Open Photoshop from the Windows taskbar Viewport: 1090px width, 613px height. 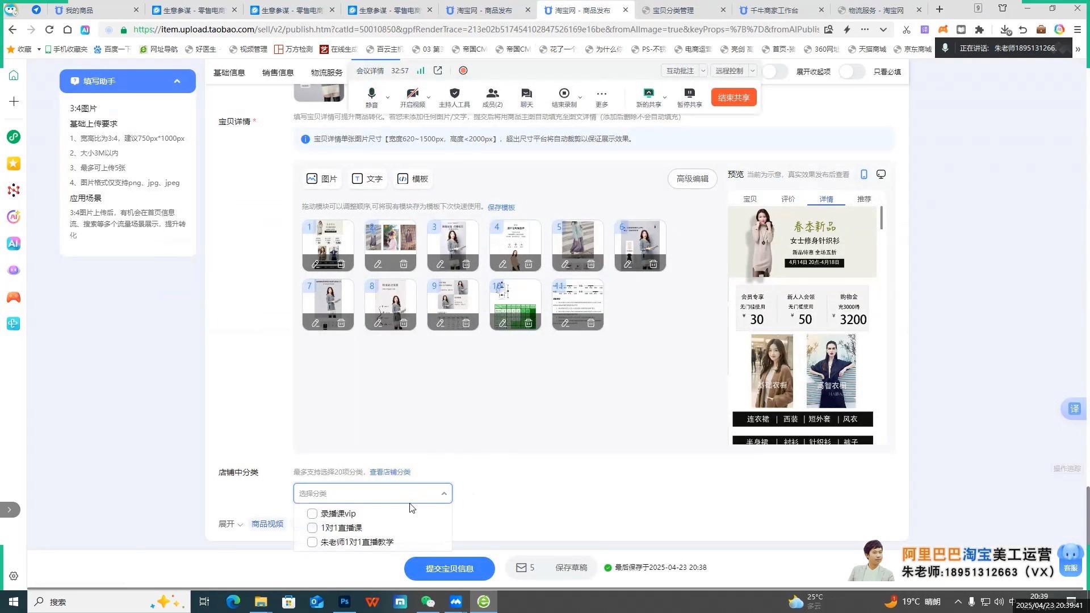(x=344, y=602)
